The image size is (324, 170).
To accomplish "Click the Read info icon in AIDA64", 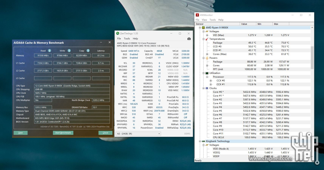I will (50, 50).
